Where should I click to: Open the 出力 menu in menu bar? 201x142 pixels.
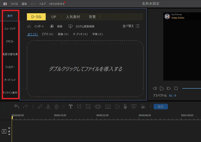click(33, 4)
